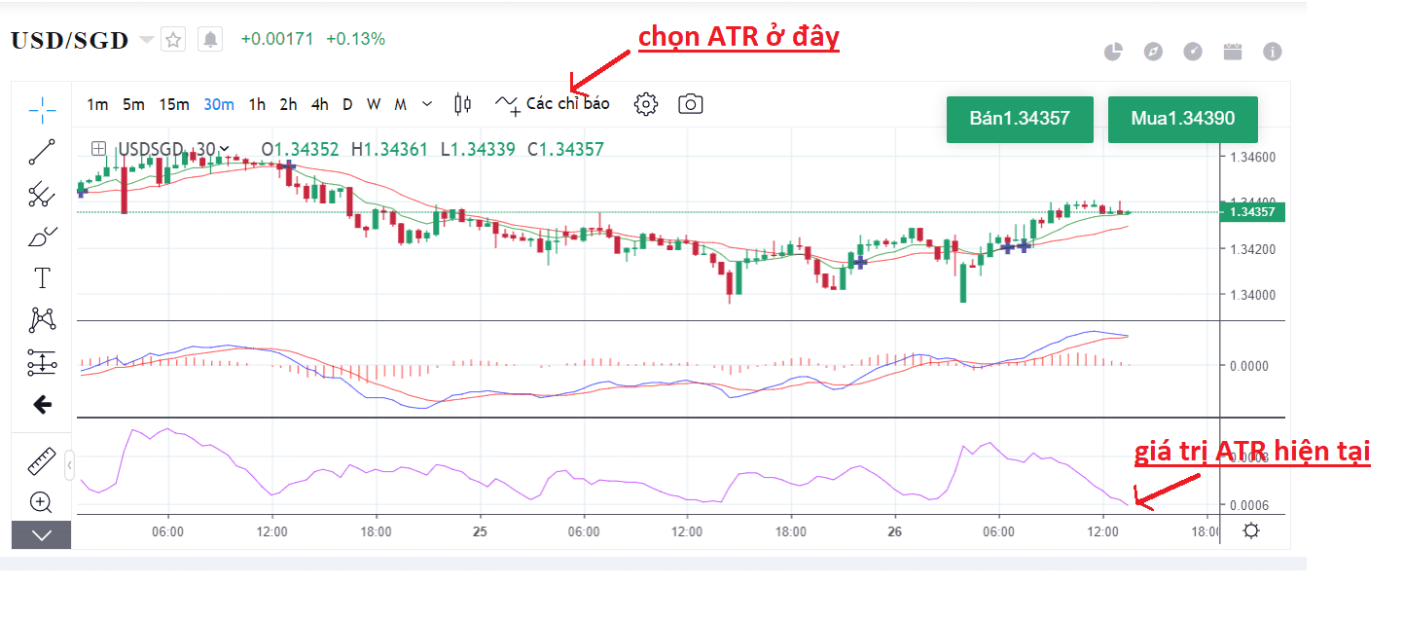Select the crosshair cursor tool
Viewport: 1404px width, 621px height.
[x=42, y=109]
